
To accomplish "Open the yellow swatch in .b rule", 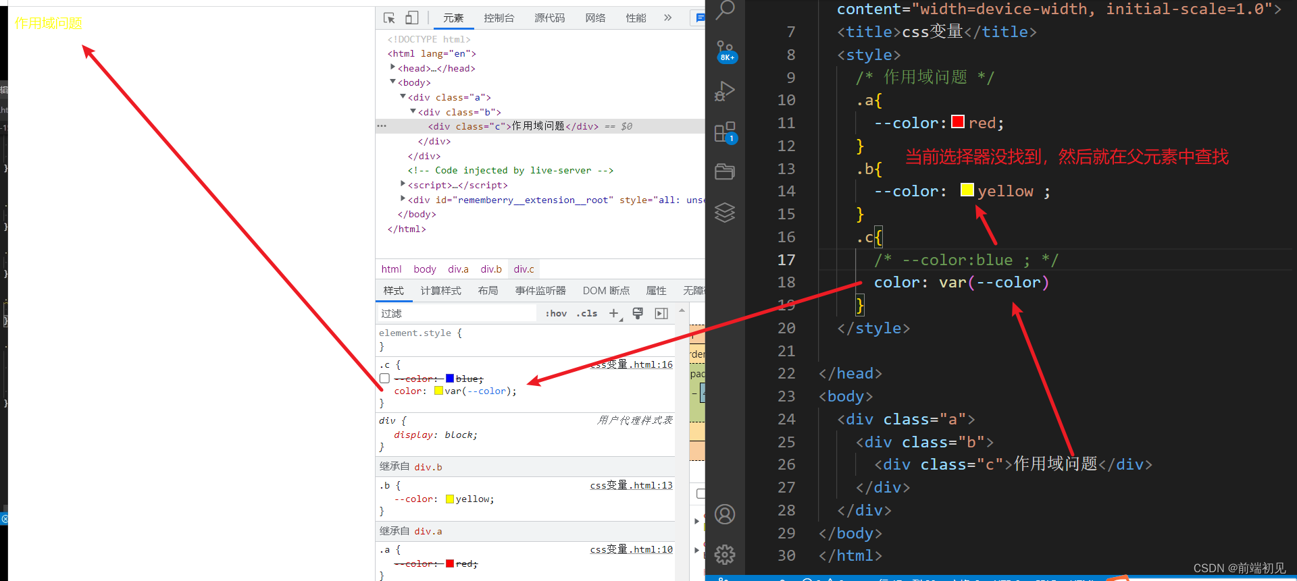I will click(450, 499).
